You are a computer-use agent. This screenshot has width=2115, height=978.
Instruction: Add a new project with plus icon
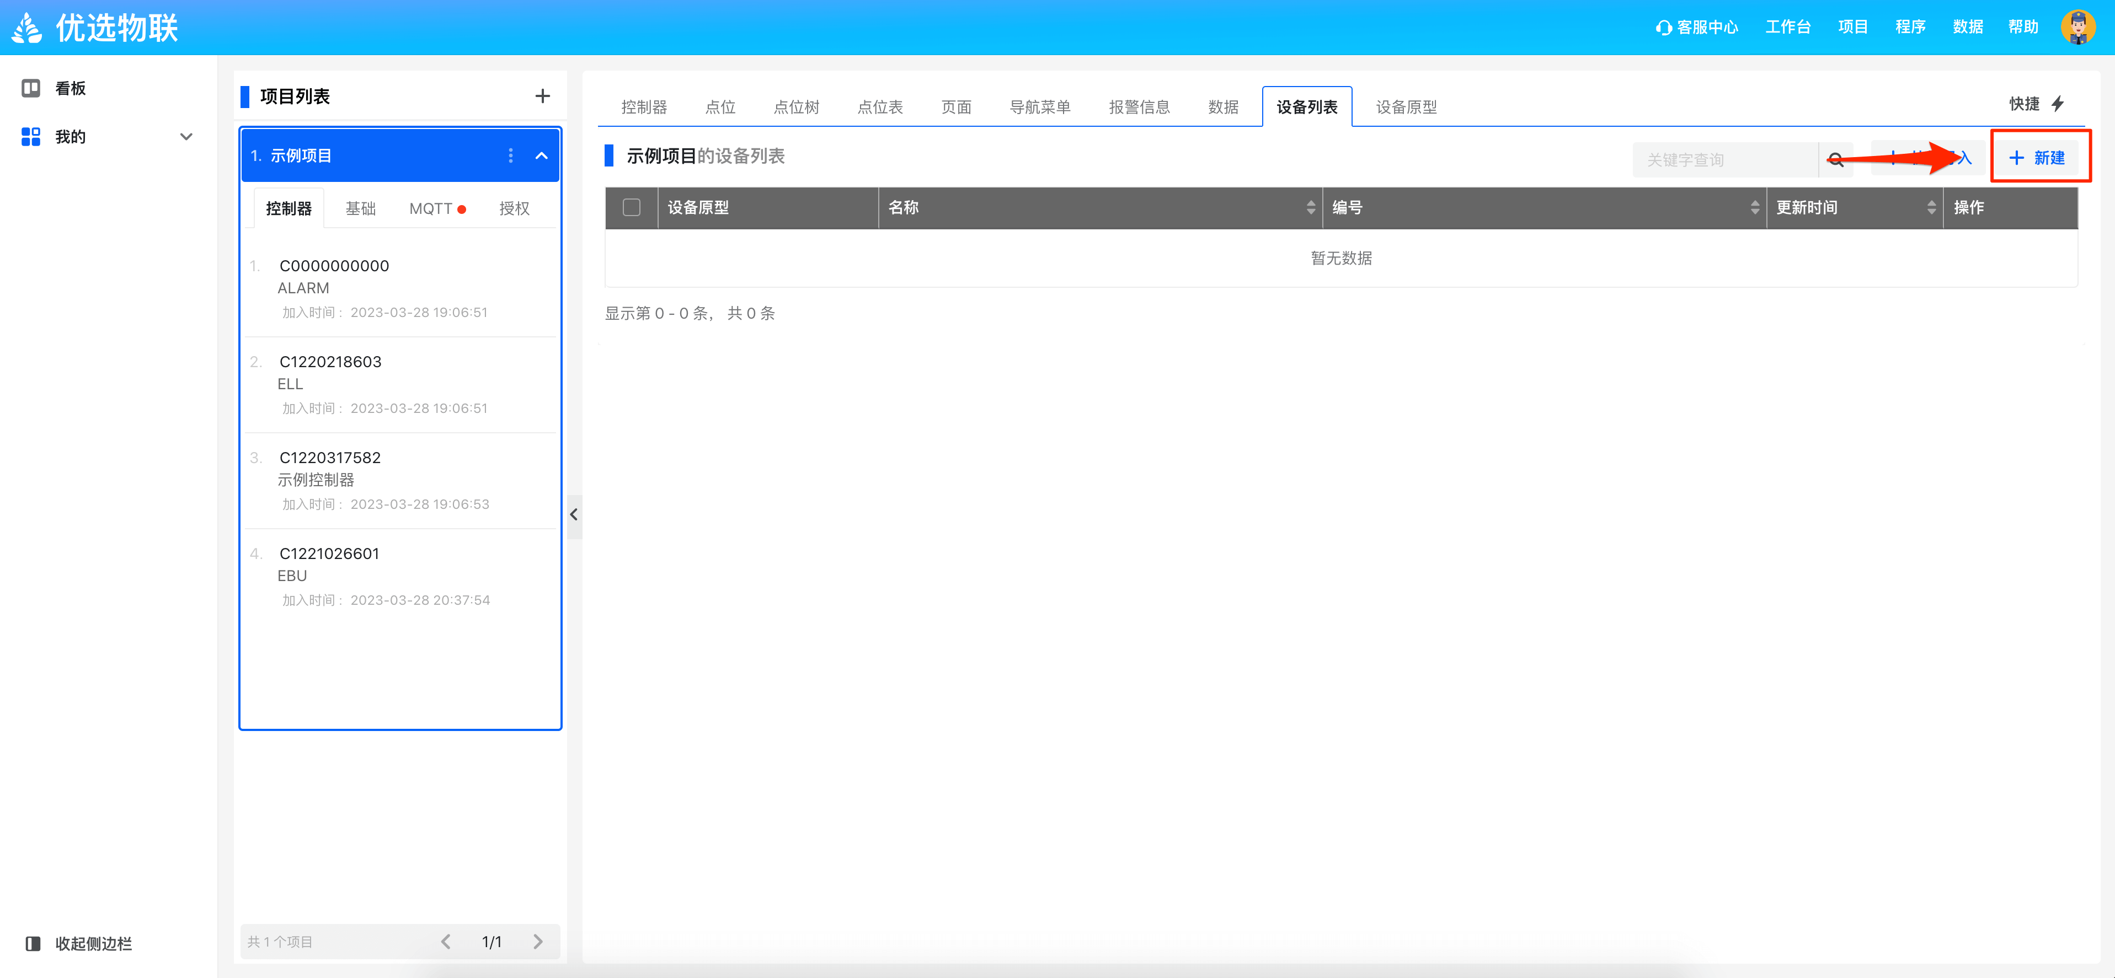click(543, 96)
